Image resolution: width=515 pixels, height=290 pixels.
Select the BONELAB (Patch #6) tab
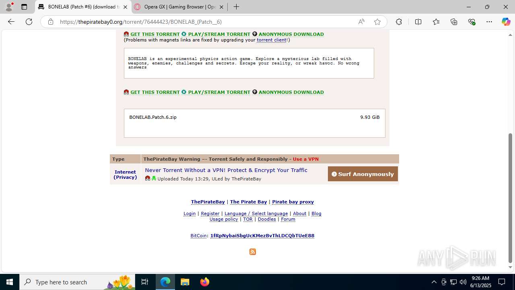pyautogui.click(x=84, y=7)
